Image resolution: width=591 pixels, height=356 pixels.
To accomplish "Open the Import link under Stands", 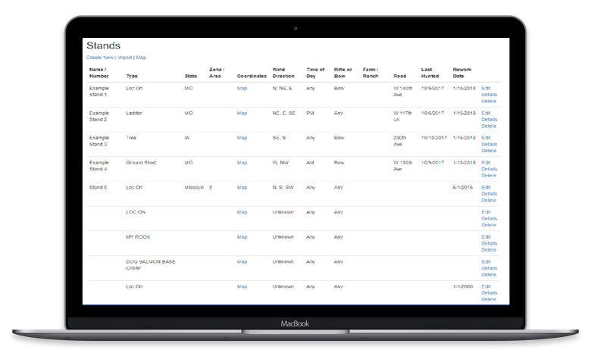I will coord(124,58).
